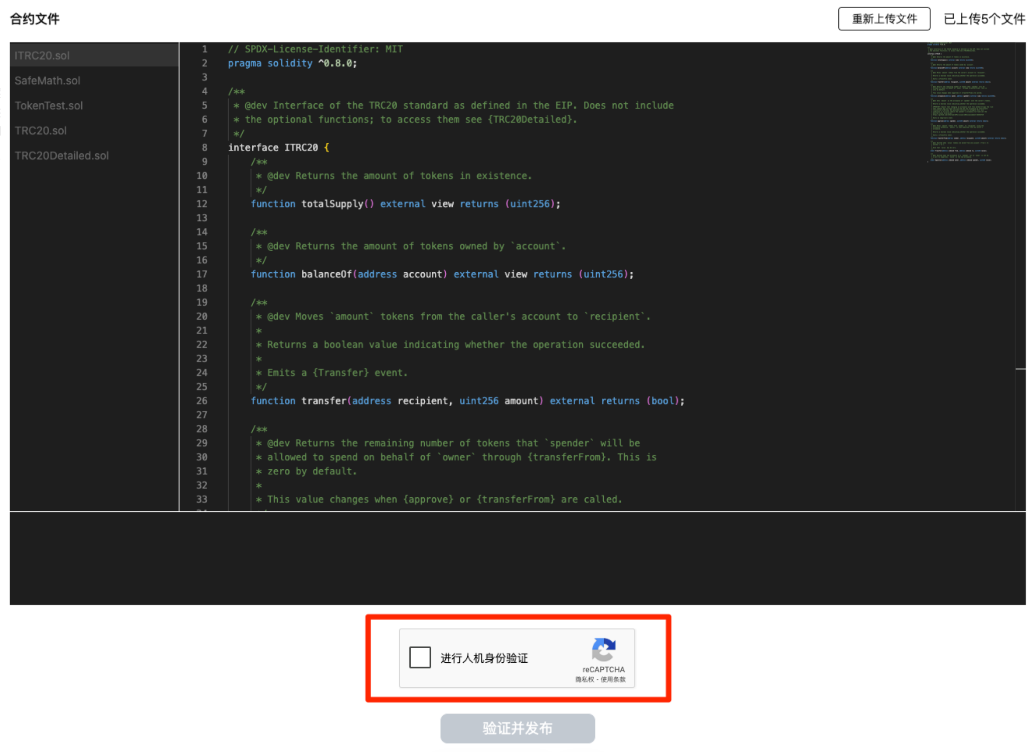Click the 验证并发布 verify and publish button
The height and width of the screenshot is (752, 1035).
click(517, 728)
